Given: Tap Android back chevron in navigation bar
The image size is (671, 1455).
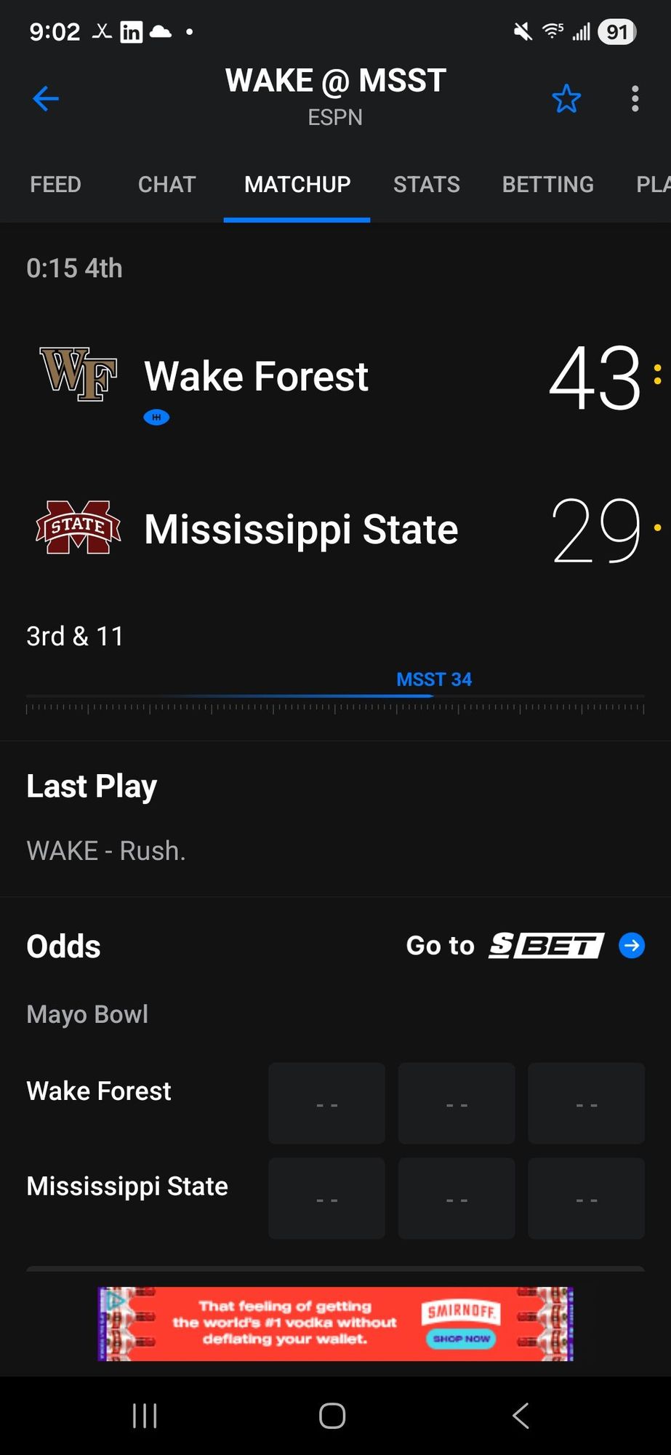Looking at the screenshot, I should [x=521, y=1416].
